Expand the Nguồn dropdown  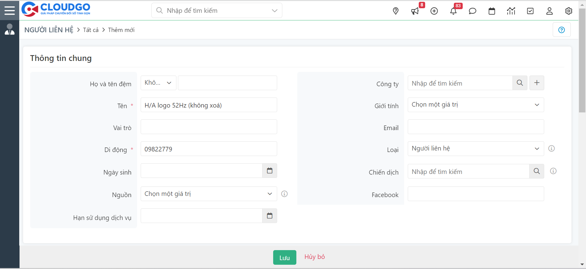coord(208,194)
